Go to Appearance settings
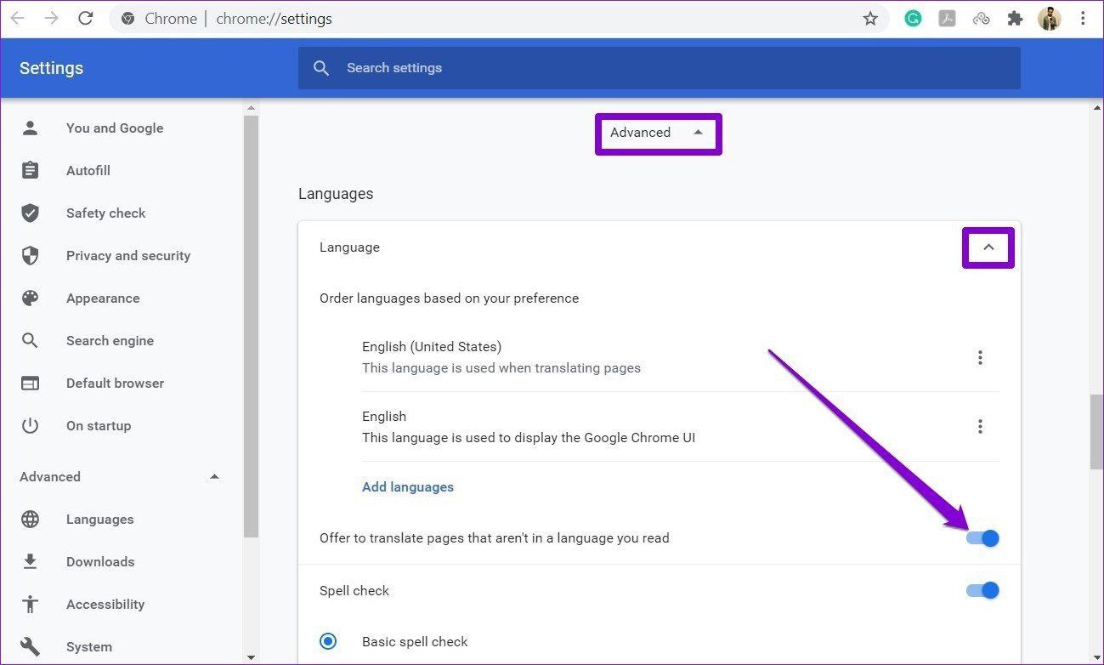The height and width of the screenshot is (665, 1104). [x=103, y=298]
